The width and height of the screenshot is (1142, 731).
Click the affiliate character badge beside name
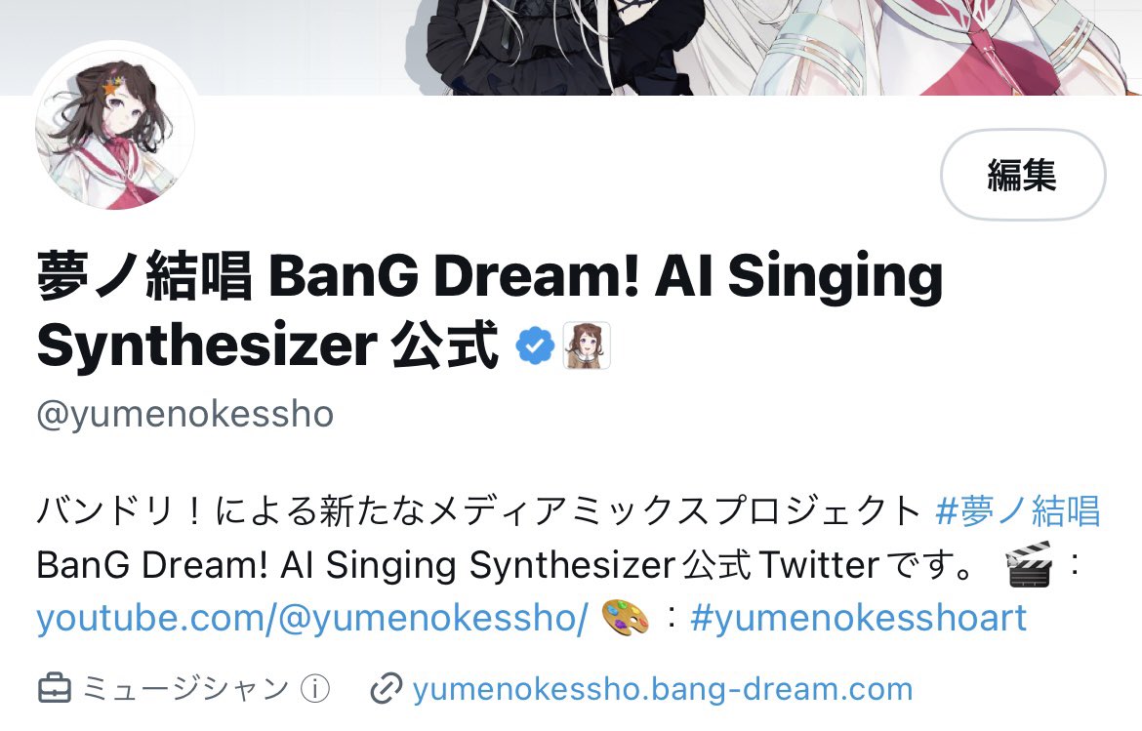coord(587,345)
